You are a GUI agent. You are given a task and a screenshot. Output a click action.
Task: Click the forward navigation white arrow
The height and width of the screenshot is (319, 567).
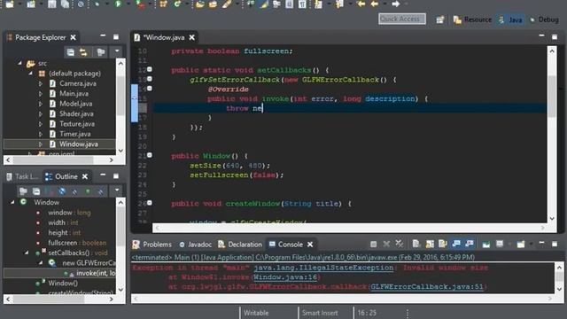tap(396, 4)
